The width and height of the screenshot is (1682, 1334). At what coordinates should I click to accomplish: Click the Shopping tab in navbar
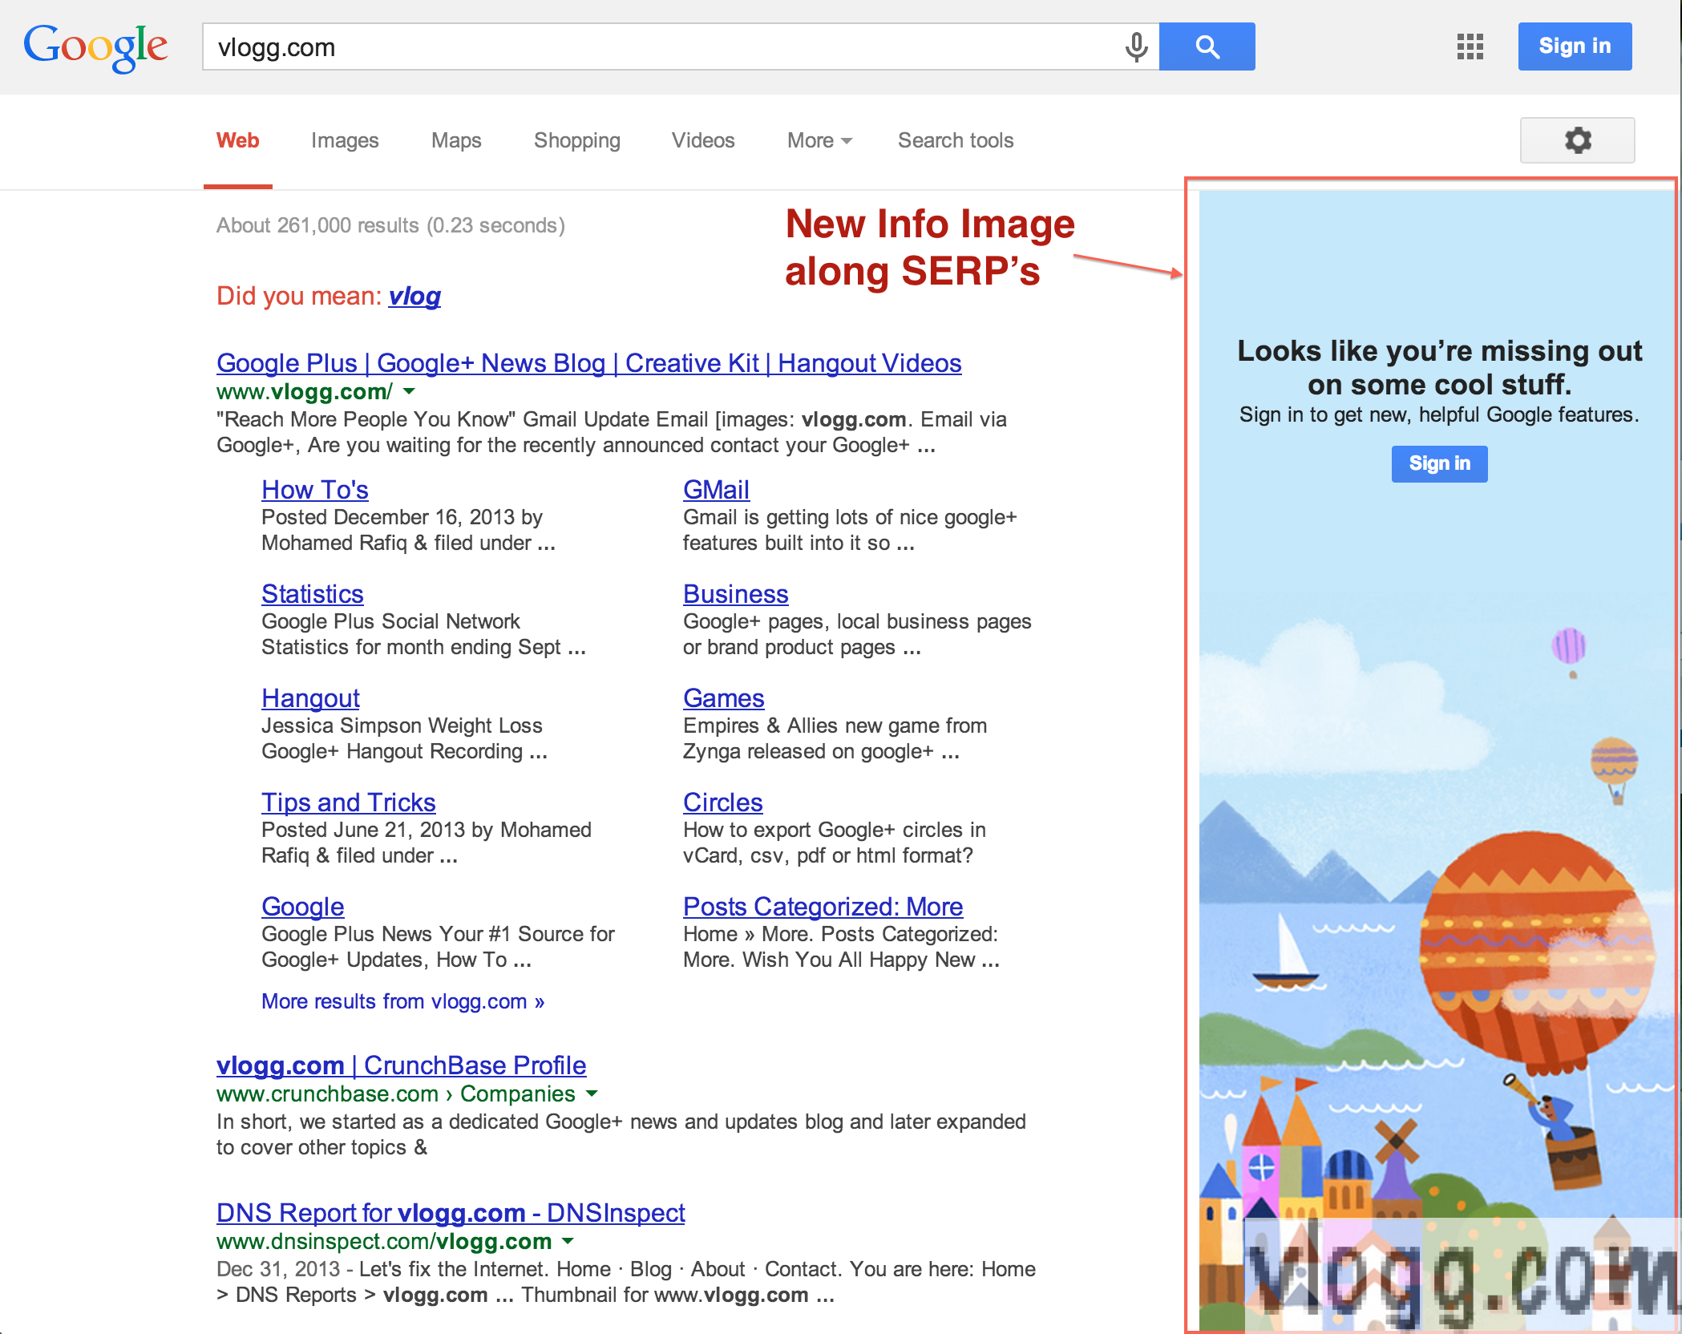pyautogui.click(x=575, y=140)
